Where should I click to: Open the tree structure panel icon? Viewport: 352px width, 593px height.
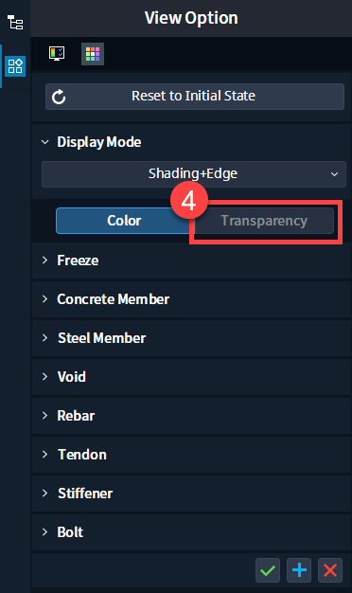[15, 23]
